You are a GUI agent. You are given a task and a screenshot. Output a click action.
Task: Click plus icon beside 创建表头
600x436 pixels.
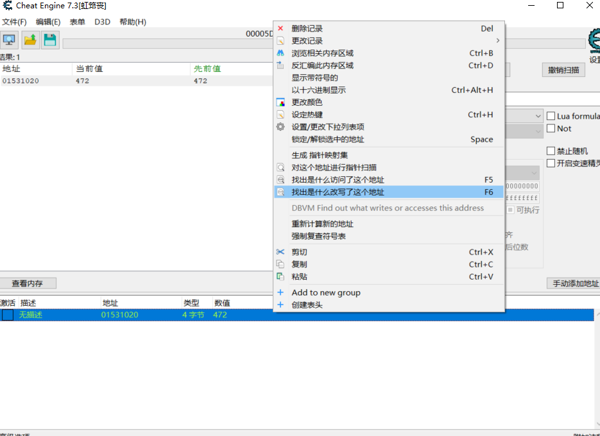pos(280,305)
